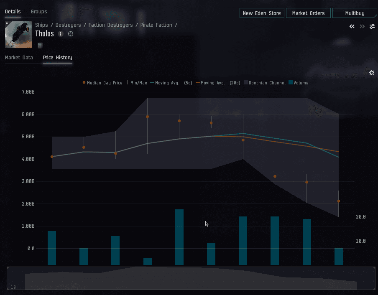Open the chart gear settings

pyautogui.click(x=372, y=73)
